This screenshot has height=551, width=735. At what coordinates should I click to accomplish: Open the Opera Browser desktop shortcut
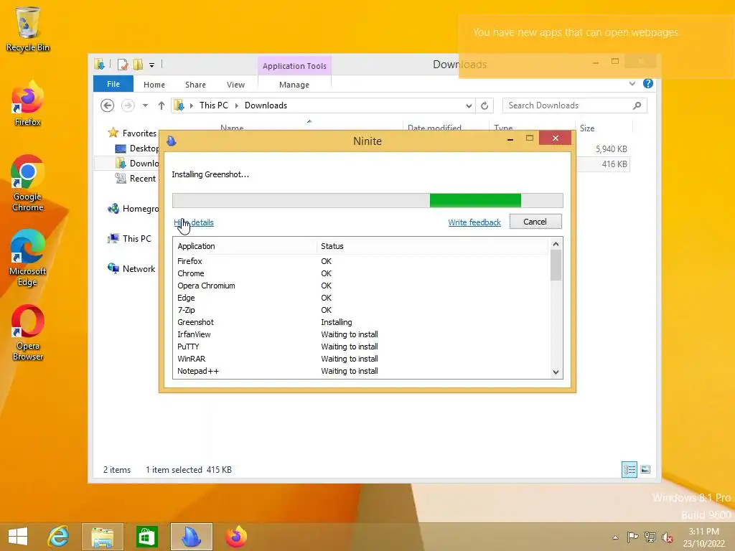pos(28,333)
